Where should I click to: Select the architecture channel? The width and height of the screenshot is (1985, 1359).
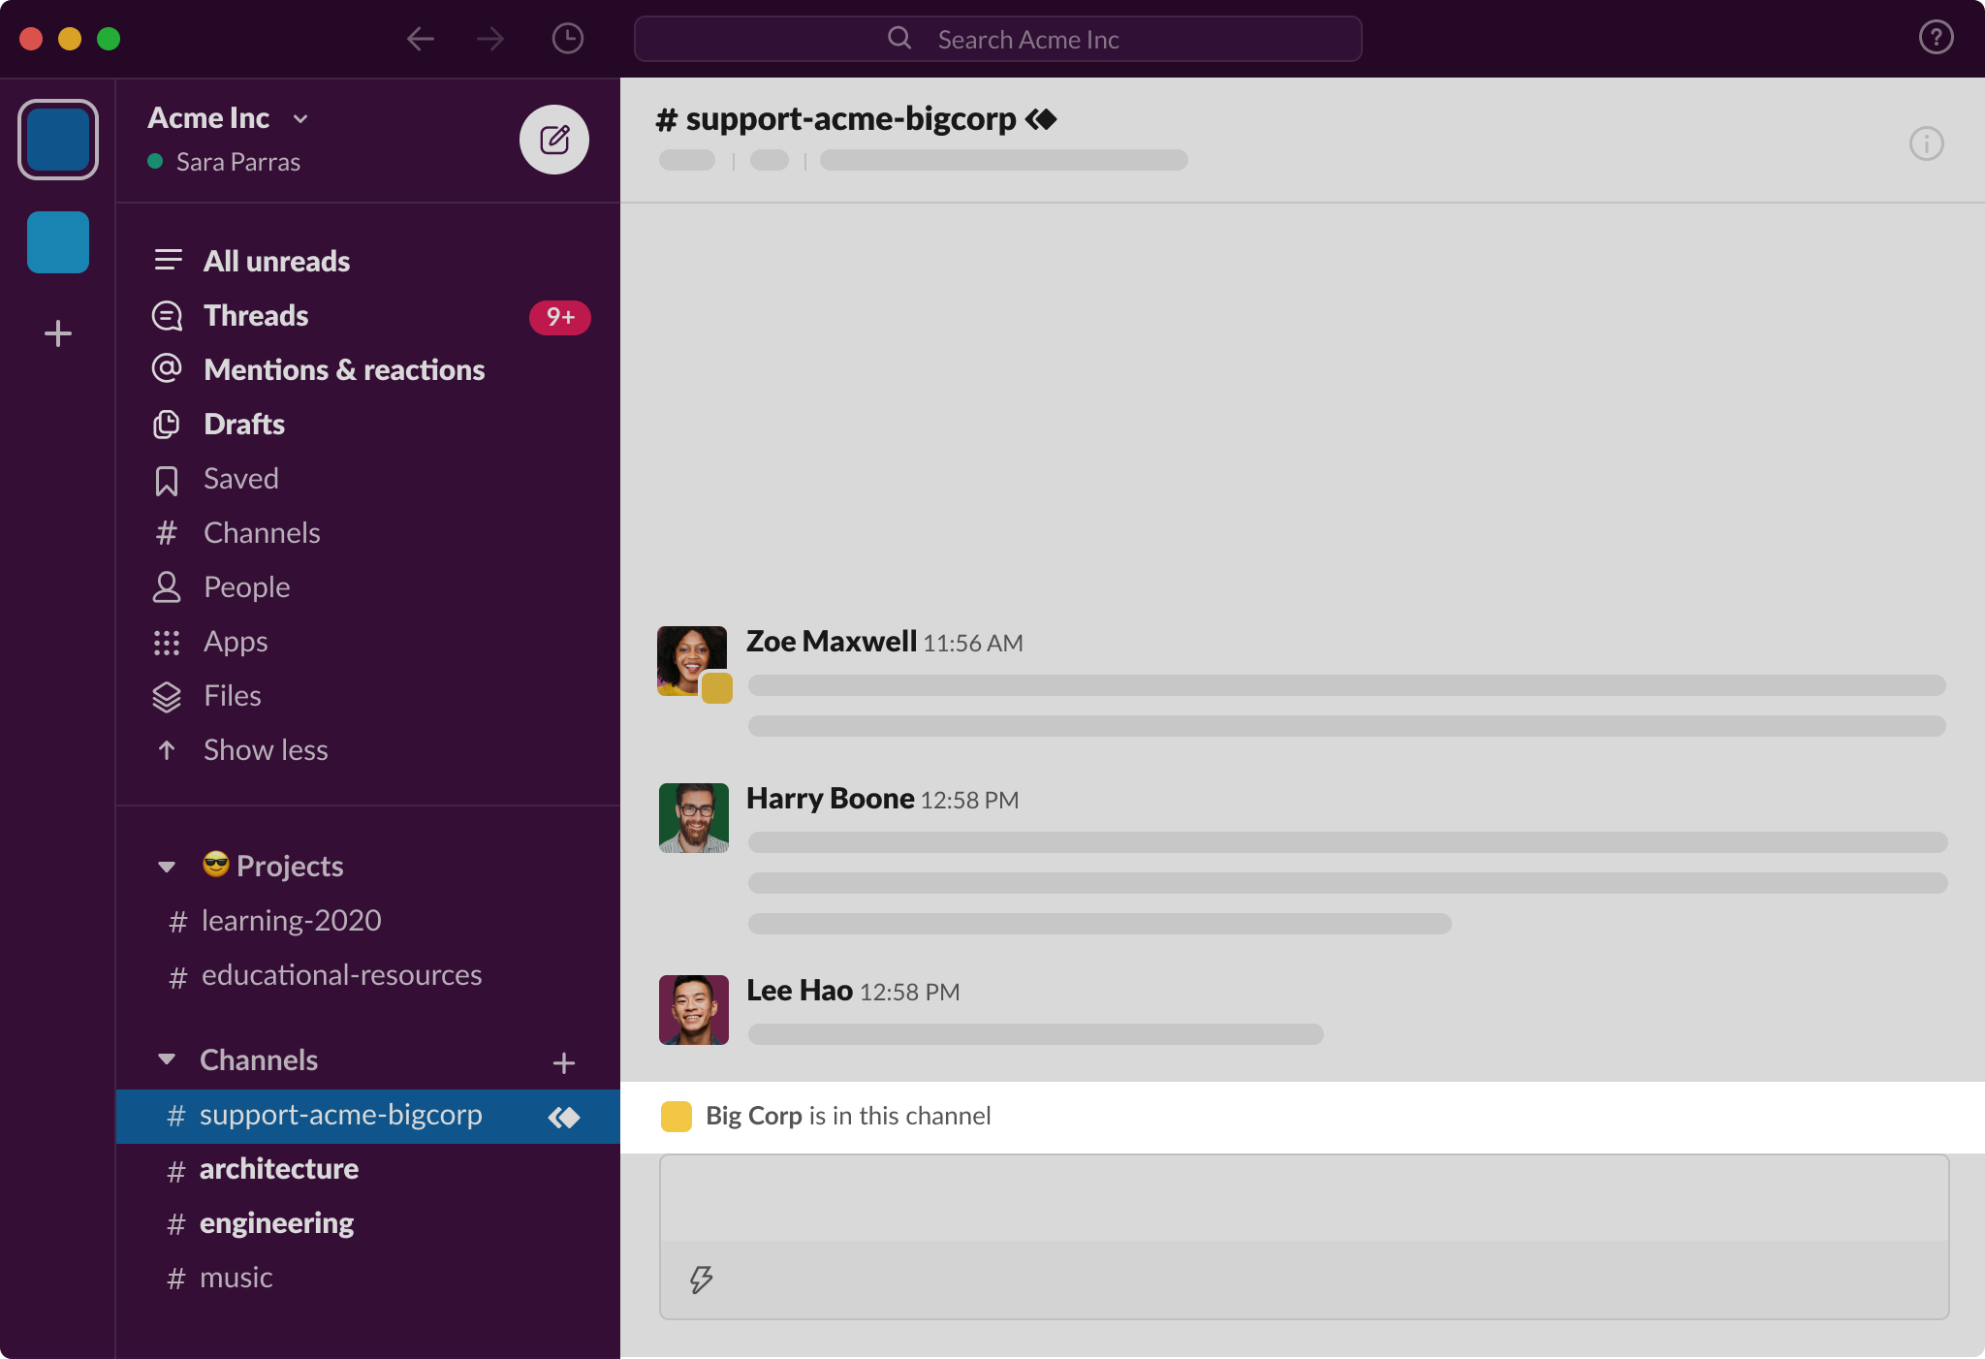278,1169
